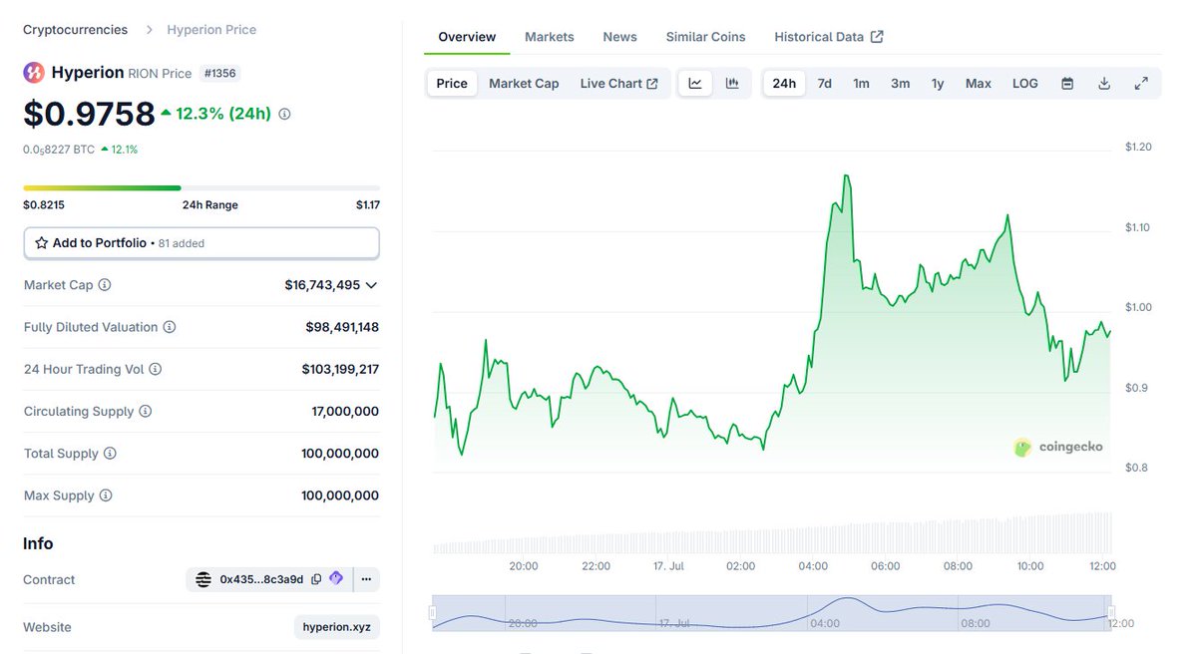Download the chart data icon

[1104, 84]
